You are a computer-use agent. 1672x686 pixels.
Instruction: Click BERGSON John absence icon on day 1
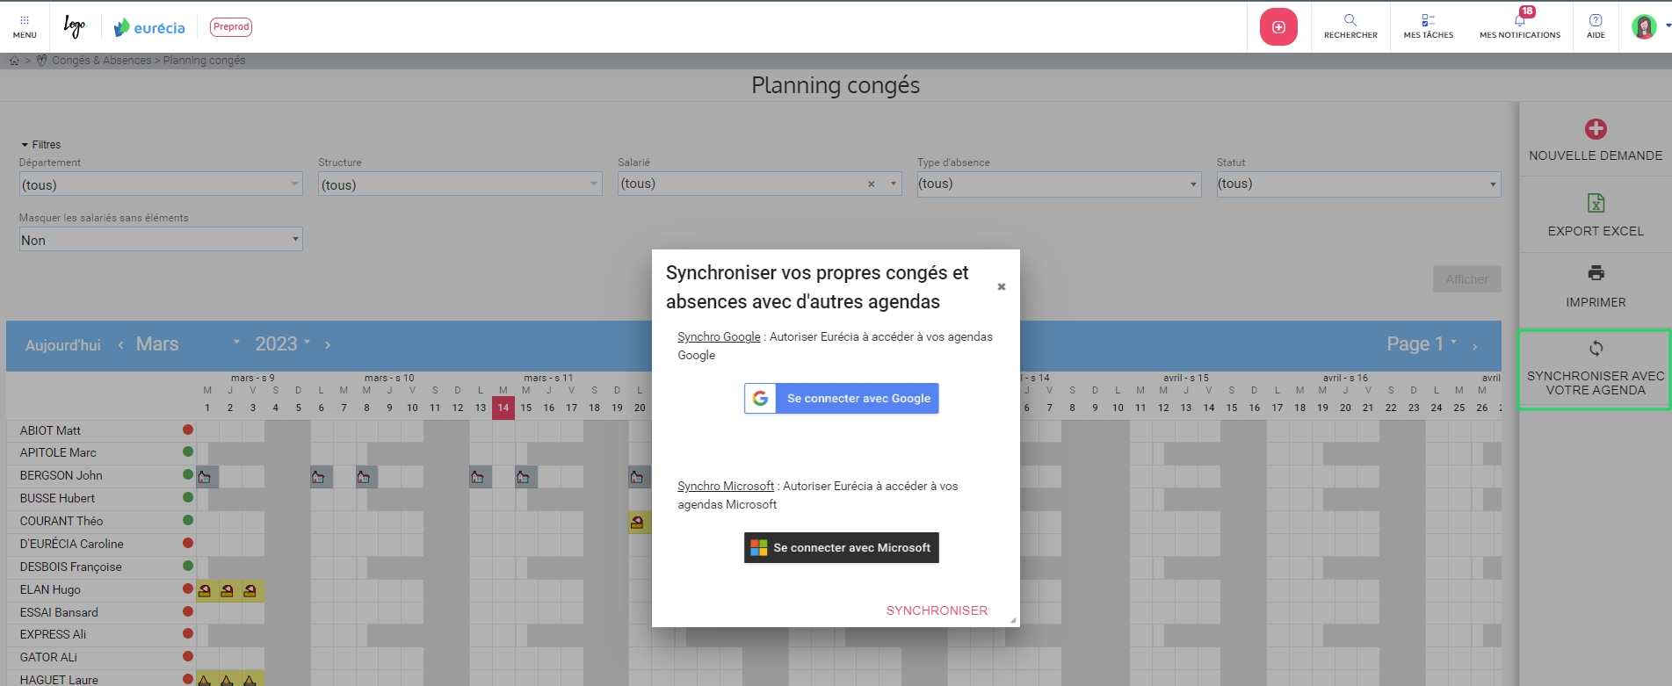tap(205, 477)
